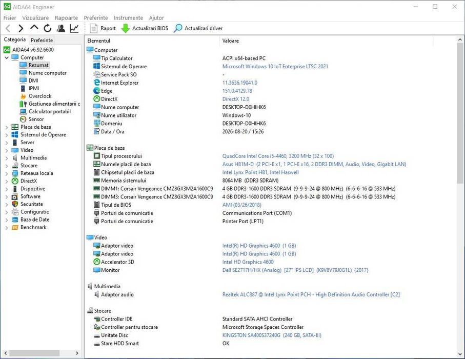The height and width of the screenshot is (359, 465).
Task: Expand the Sistemul de Operare tree node
Action: (7, 135)
